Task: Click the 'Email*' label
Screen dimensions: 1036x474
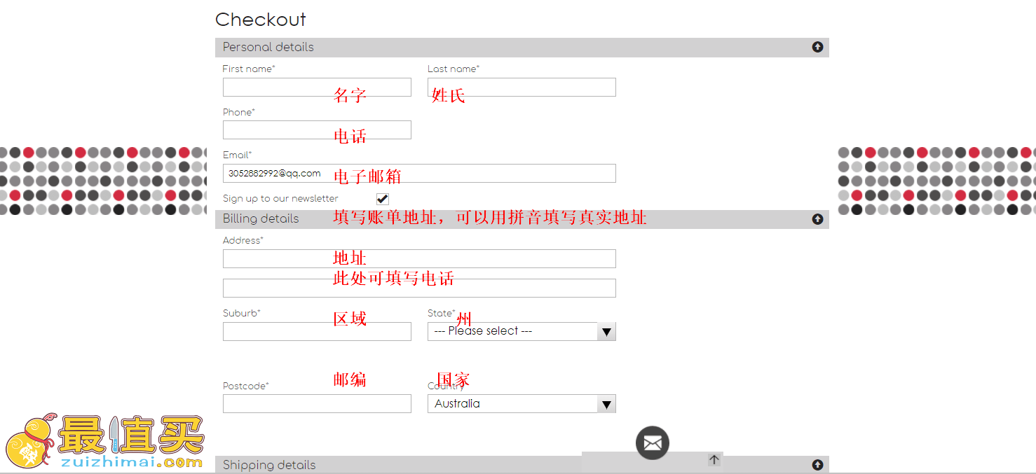Action: point(237,155)
